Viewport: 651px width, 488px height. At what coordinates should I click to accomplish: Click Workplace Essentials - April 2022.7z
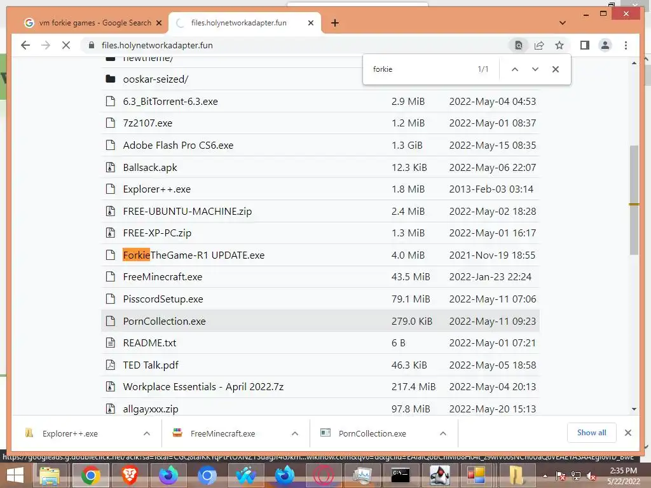click(203, 387)
